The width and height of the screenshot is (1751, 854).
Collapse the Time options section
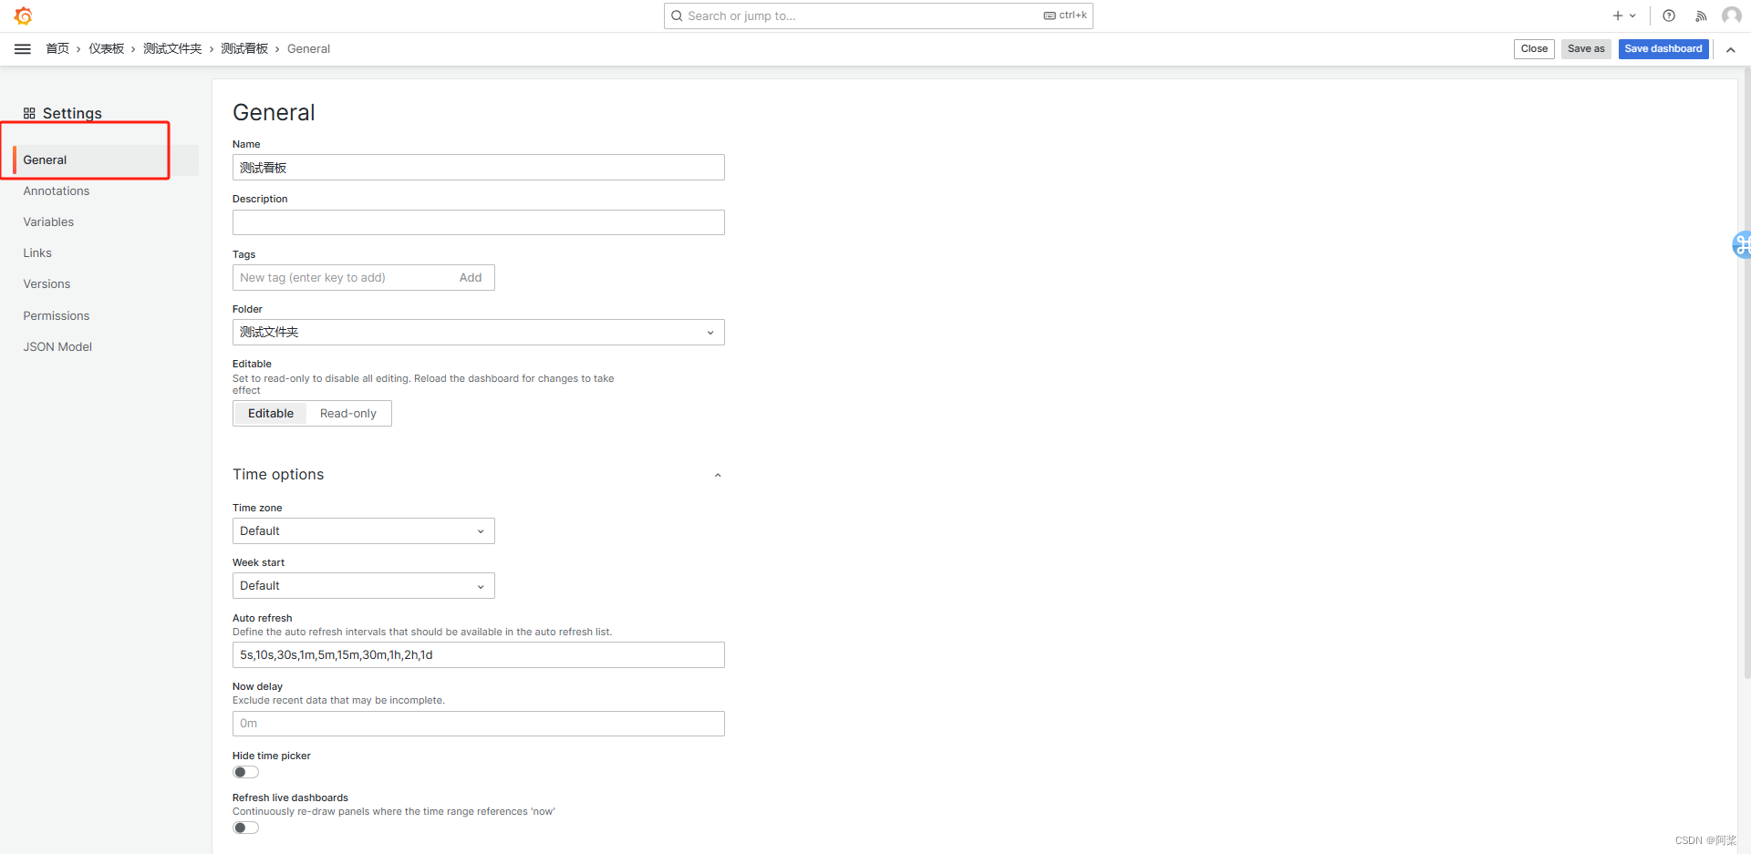coord(718,475)
